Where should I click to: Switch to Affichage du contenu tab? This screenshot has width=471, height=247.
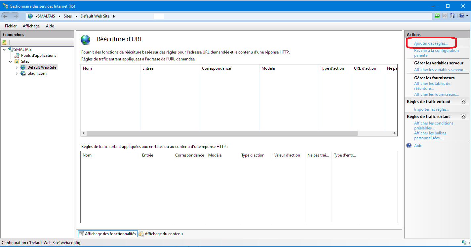(163, 234)
